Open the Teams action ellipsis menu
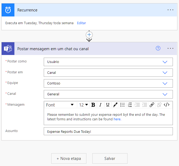The image size is (179, 166). pyautogui.click(x=170, y=48)
